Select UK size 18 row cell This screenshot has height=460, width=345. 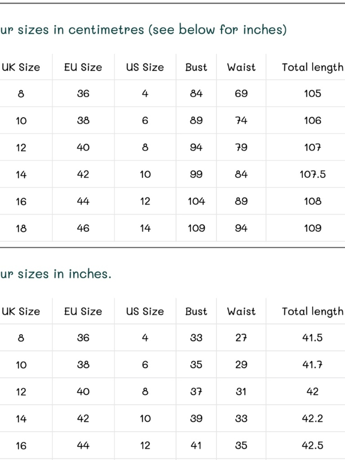tap(21, 228)
